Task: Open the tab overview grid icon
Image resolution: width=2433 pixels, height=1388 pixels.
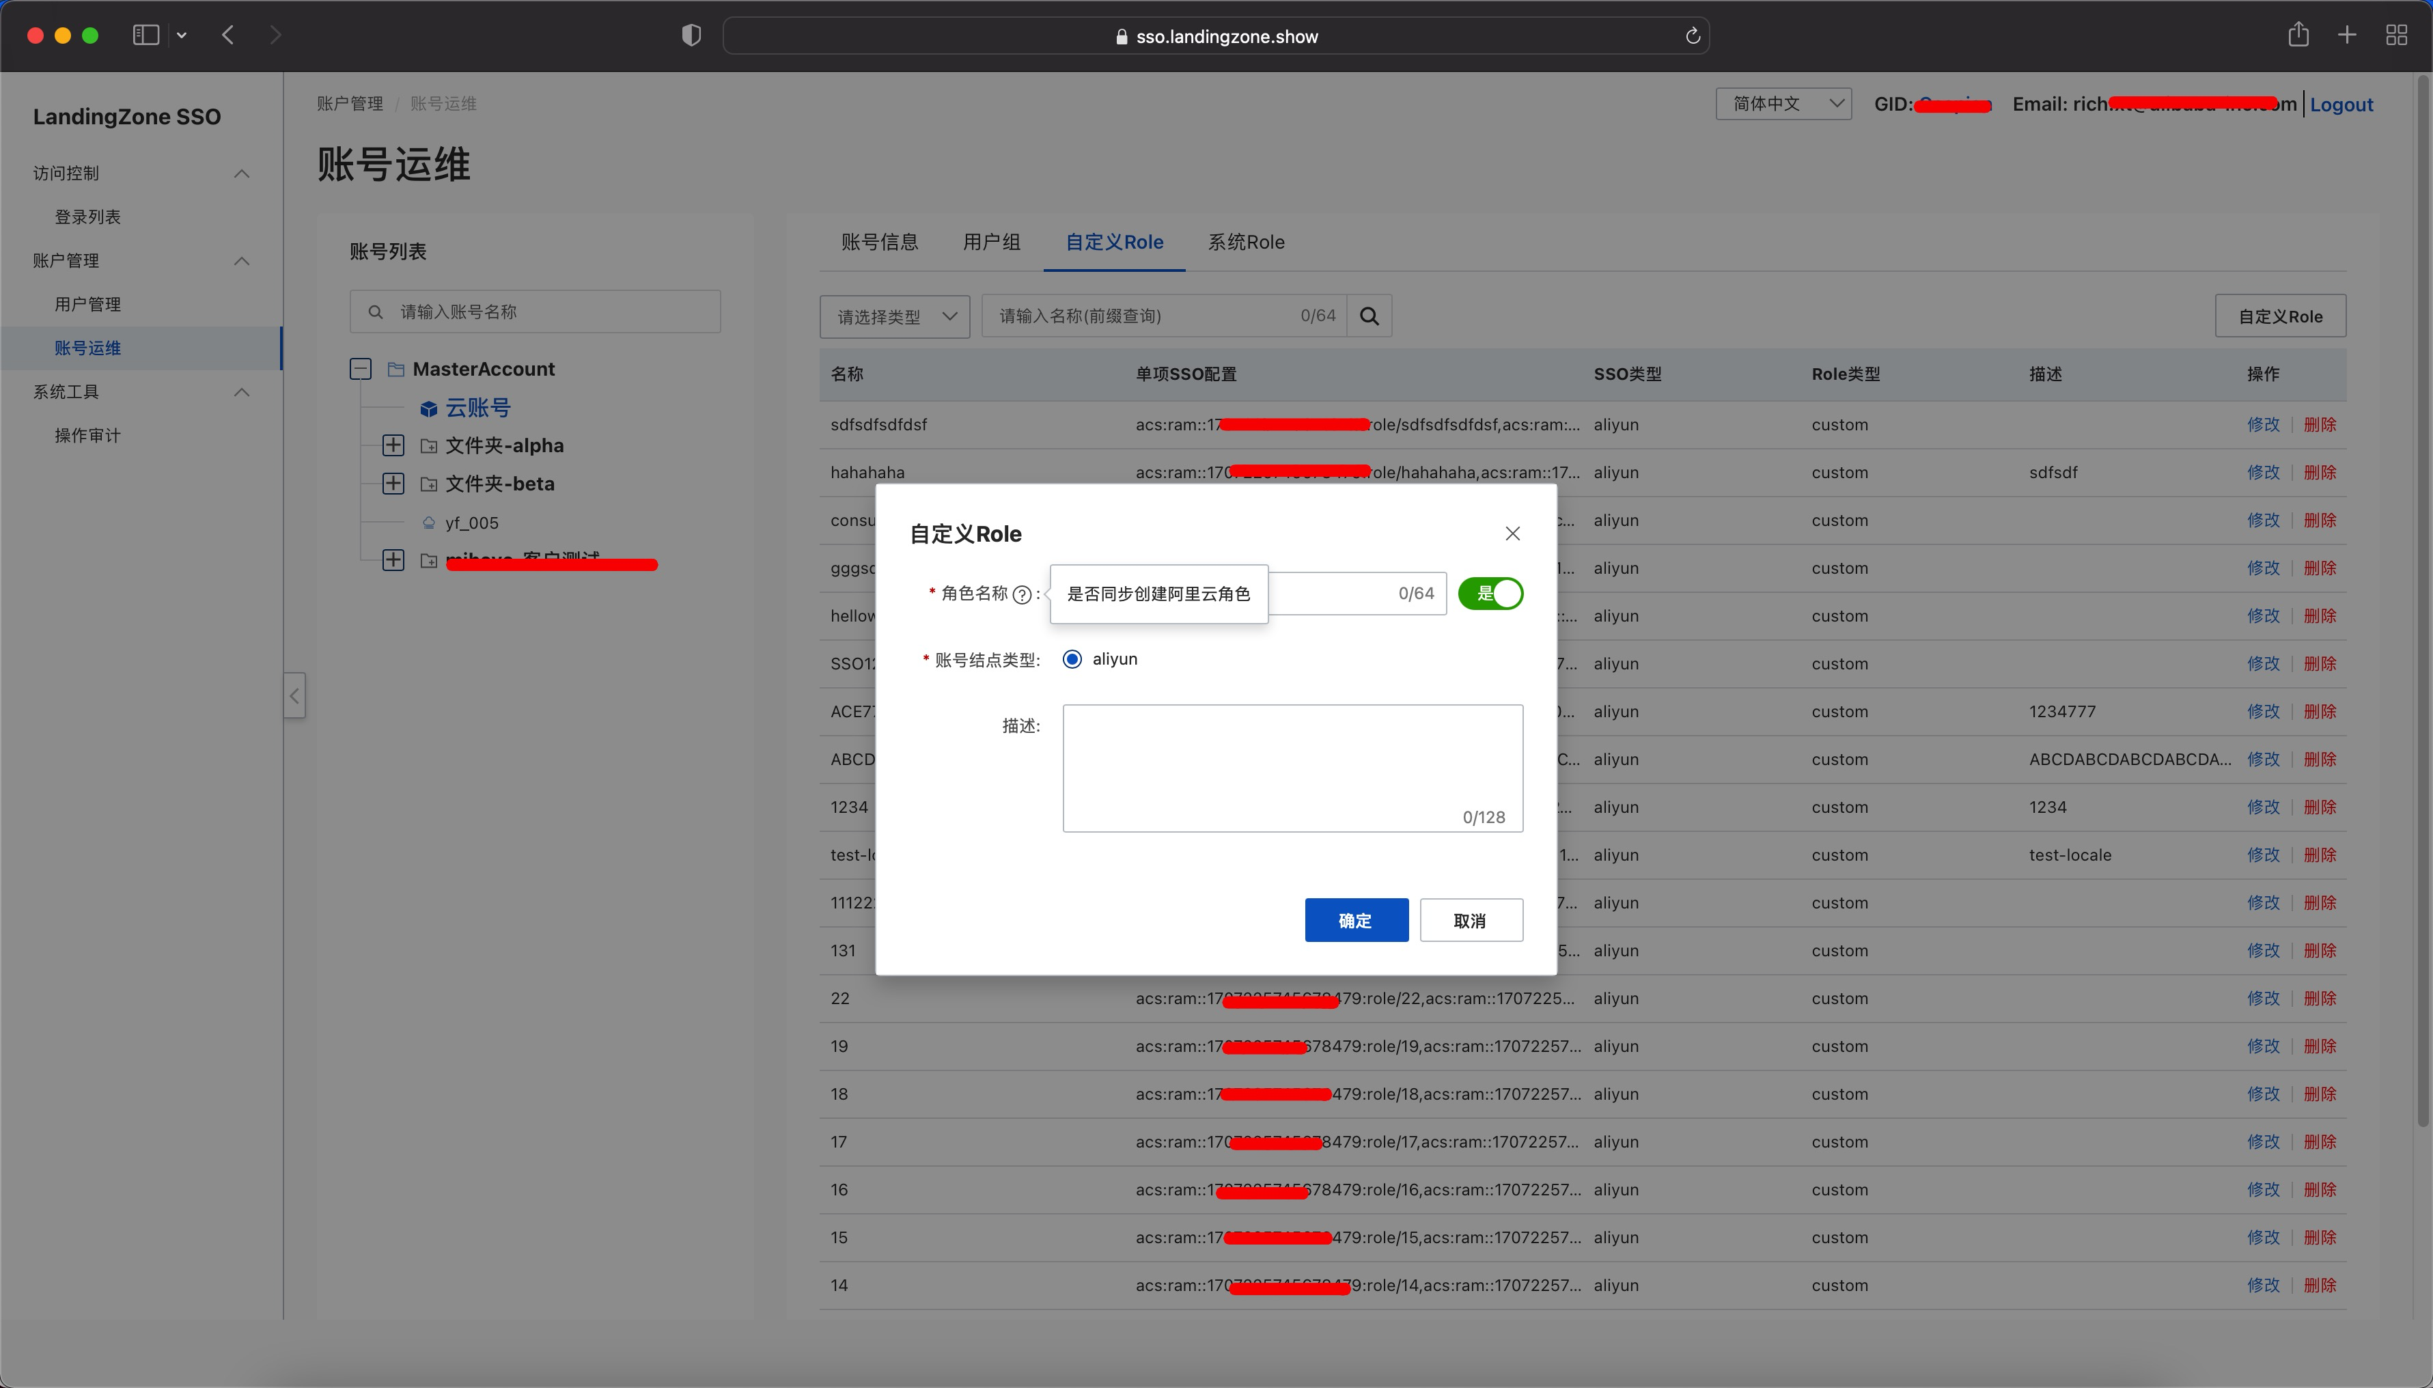Action: (x=2396, y=36)
